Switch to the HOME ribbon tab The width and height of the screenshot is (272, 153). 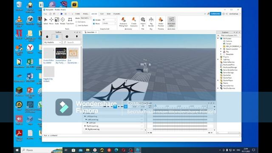point(77,14)
